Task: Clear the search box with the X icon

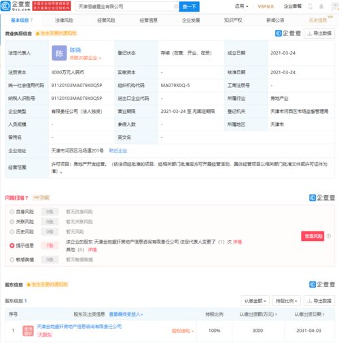Action: 175,7
